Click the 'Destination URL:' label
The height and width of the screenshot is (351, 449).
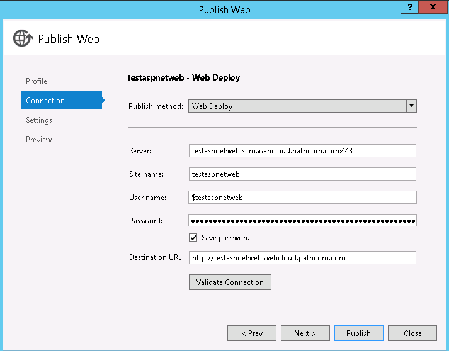coord(156,257)
